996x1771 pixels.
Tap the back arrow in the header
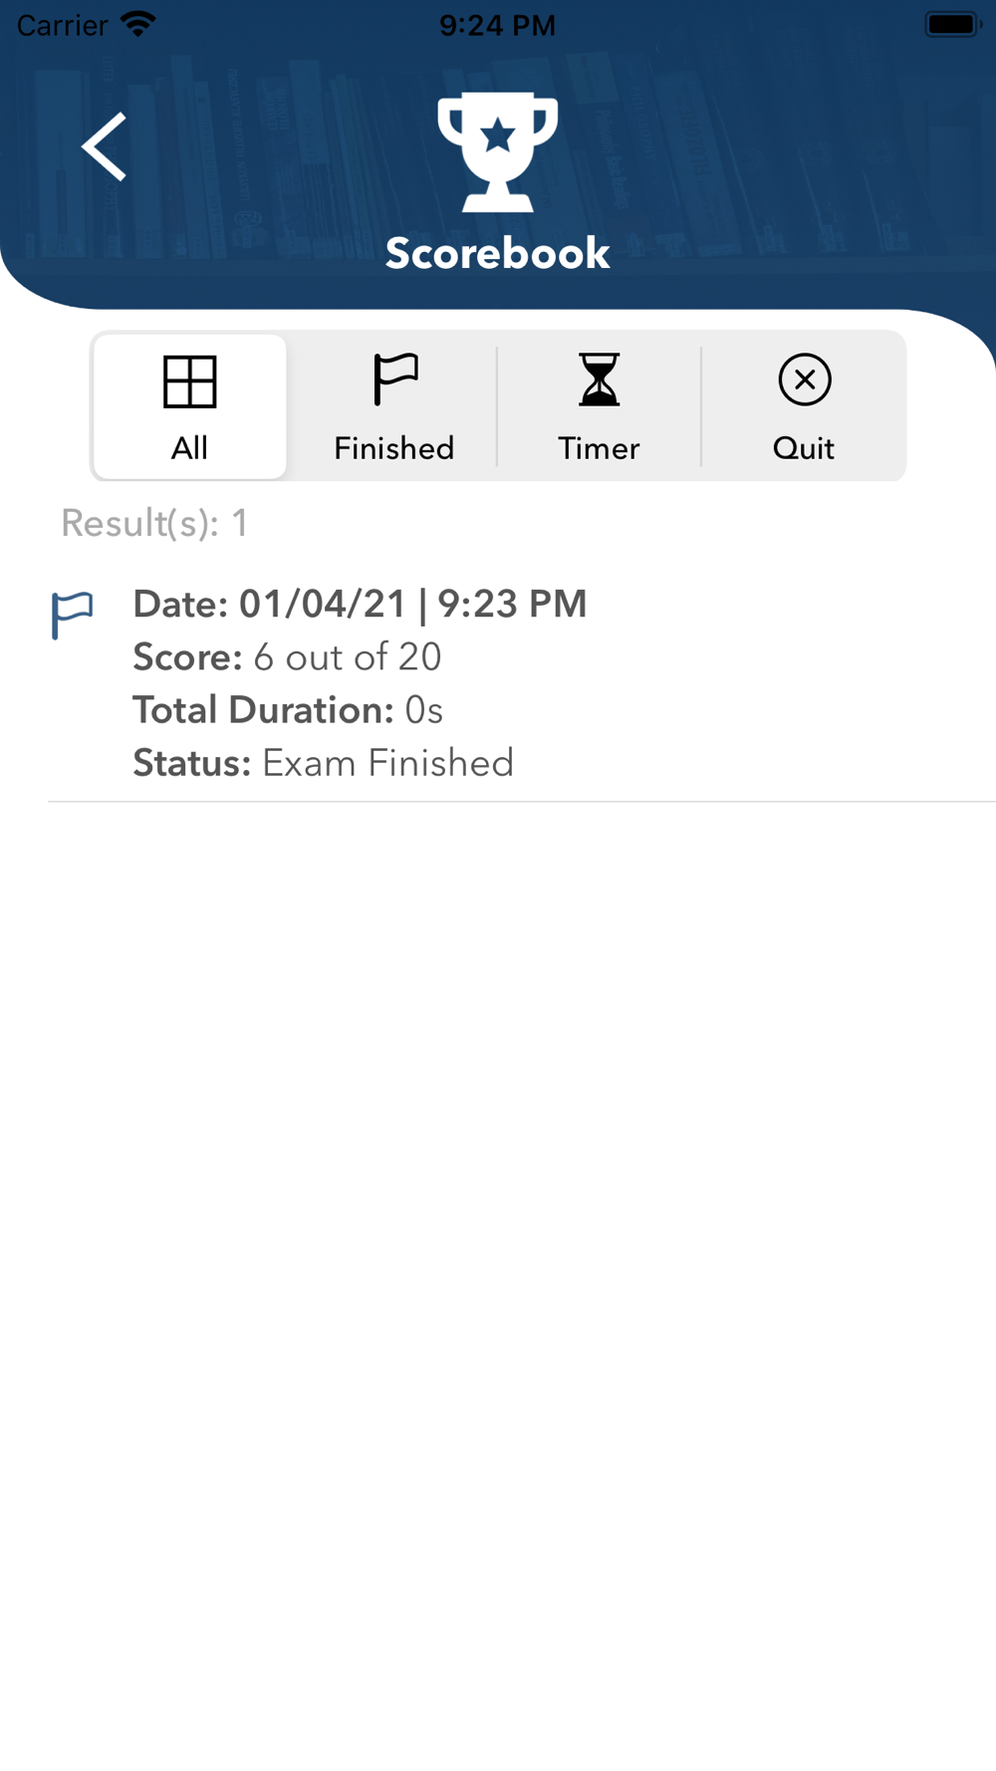[105, 147]
